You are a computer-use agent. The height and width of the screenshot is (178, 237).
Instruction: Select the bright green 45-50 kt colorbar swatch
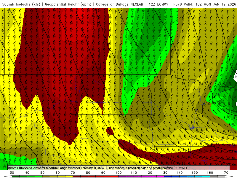pyautogui.click(x=39, y=177)
